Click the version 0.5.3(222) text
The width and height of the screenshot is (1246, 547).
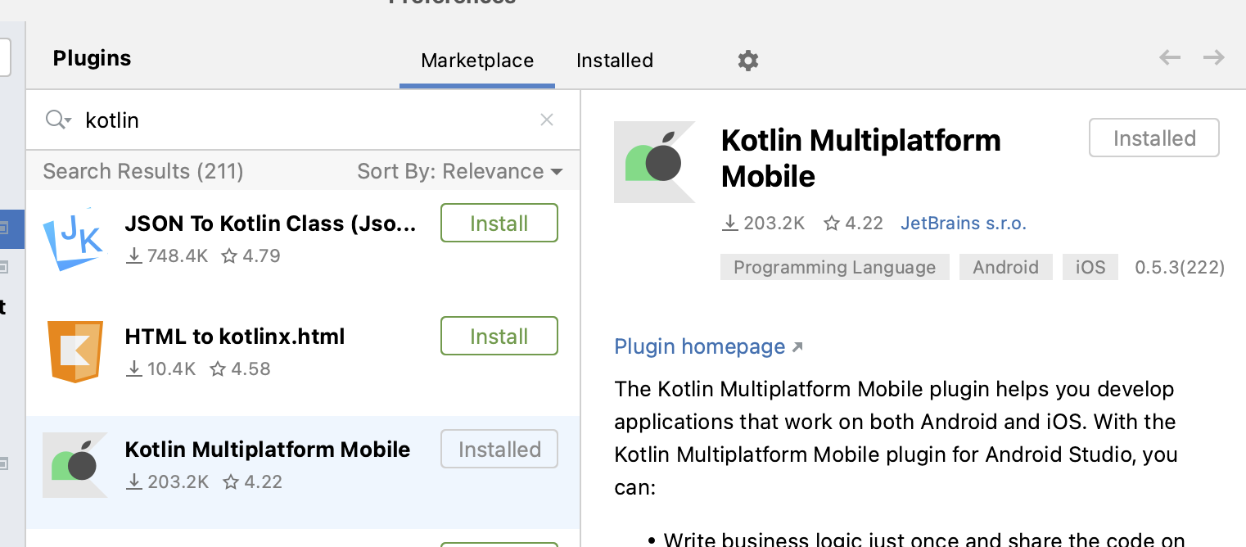coord(1180,267)
